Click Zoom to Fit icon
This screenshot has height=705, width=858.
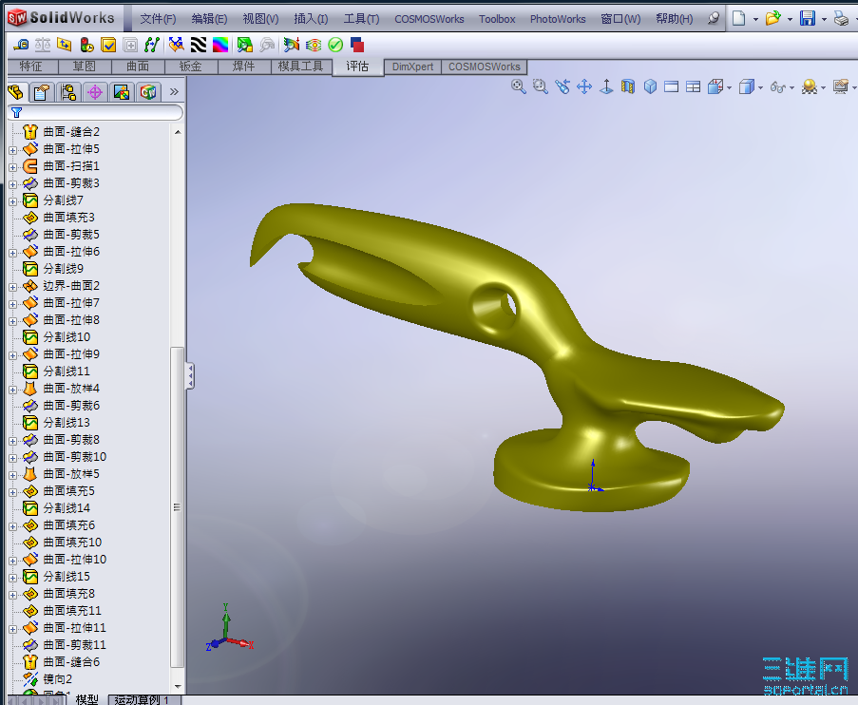(518, 86)
